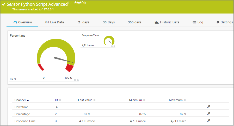Open channel settings for Downtime row
234x126 pixels.
pos(208,107)
